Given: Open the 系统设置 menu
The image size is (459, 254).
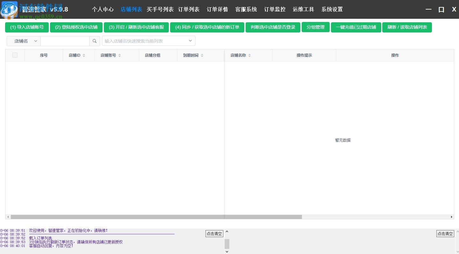Looking at the screenshot, I should point(332,10).
